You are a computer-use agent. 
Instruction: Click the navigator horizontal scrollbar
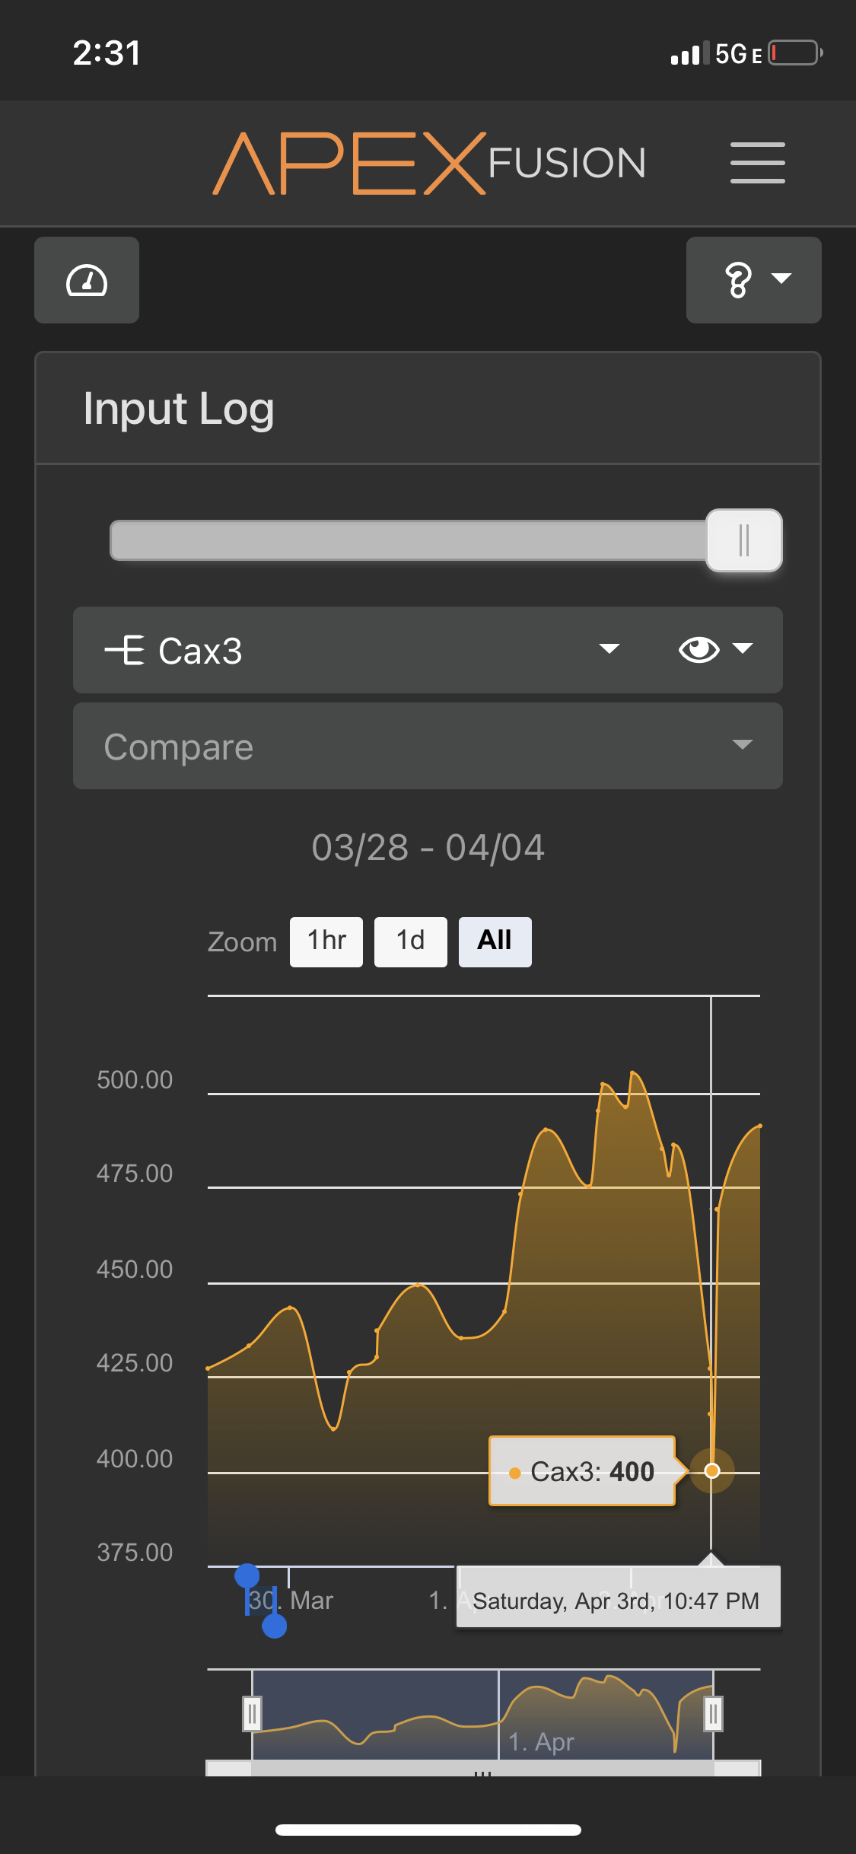pos(482,1769)
